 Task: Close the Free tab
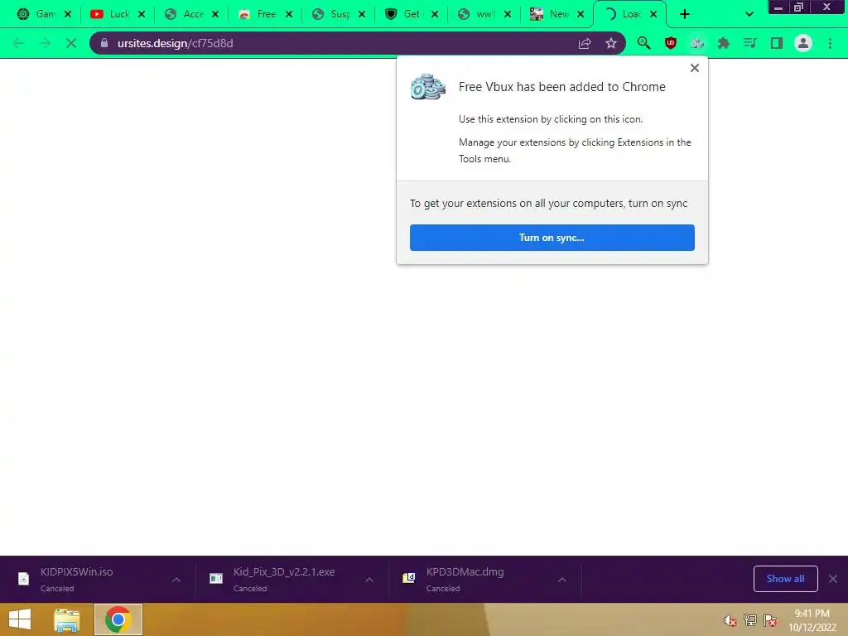coord(289,14)
